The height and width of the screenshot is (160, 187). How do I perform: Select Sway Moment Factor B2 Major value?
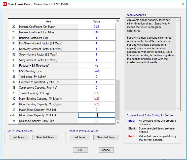coord(97,55)
